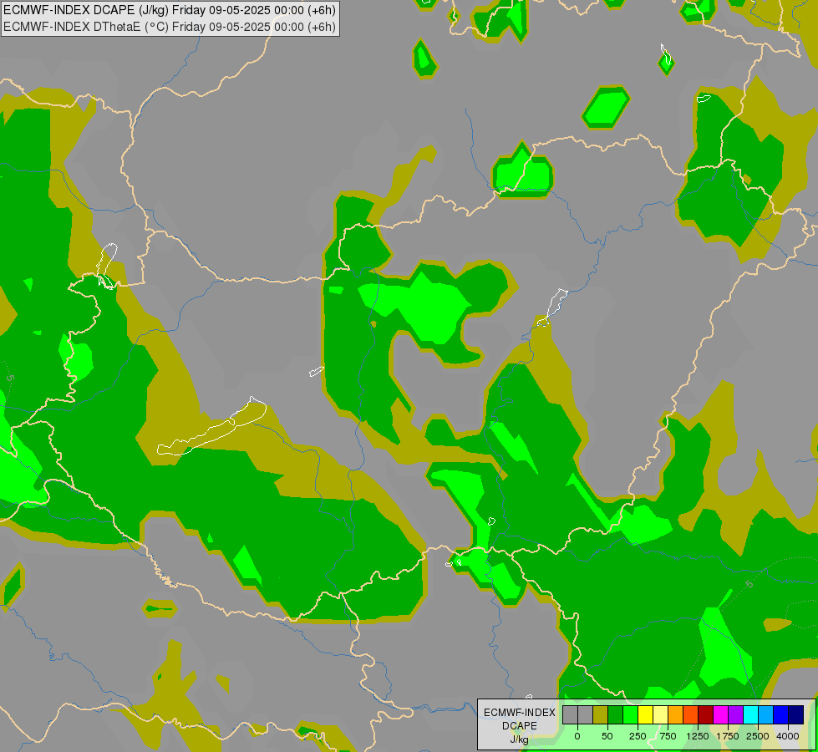This screenshot has height=752, width=818.
Task: Click the legend value 0
Action: pyautogui.click(x=577, y=736)
